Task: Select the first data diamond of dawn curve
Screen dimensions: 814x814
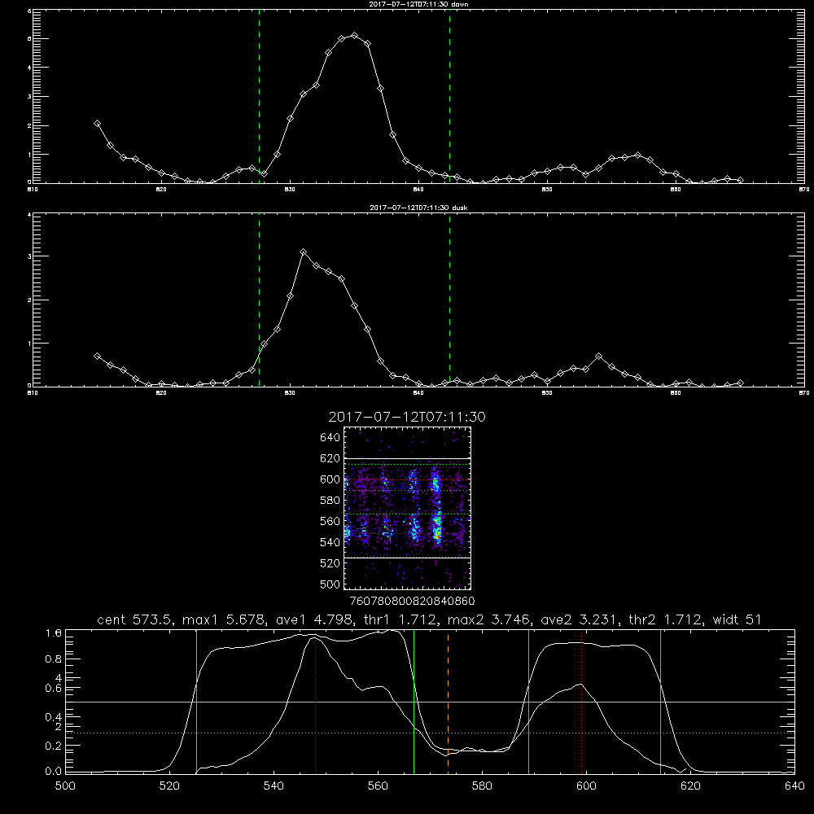Action: (x=97, y=124)
